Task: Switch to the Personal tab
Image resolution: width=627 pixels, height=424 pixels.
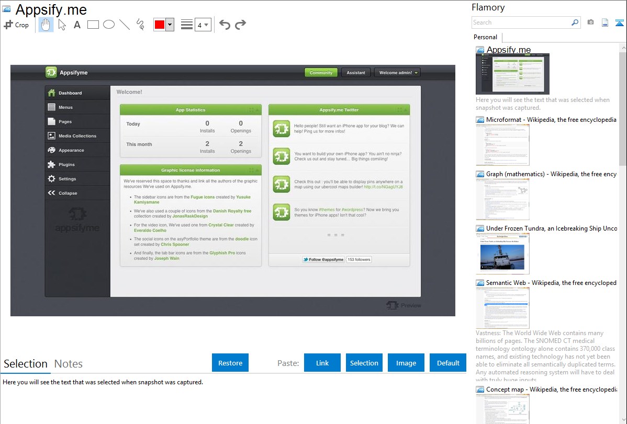Action: pyautogui.click(x=485, y=37)
